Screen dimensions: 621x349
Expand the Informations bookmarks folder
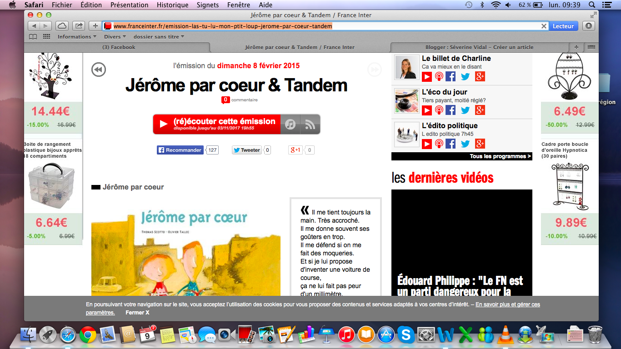pos(77,37)
